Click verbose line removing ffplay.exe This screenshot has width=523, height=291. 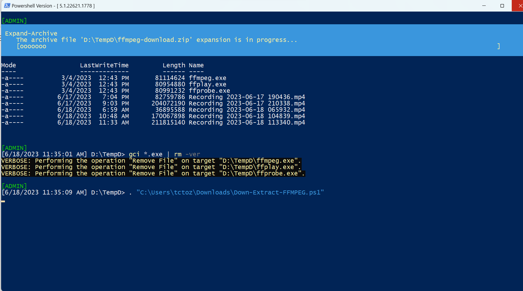[x=151, y=167]
